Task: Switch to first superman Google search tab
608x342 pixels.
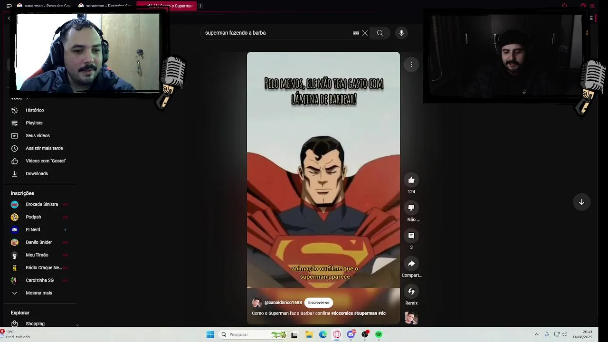Action: coord(44,6)
